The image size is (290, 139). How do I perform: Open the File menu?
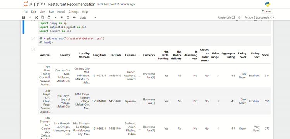click(x=25, y=12)
